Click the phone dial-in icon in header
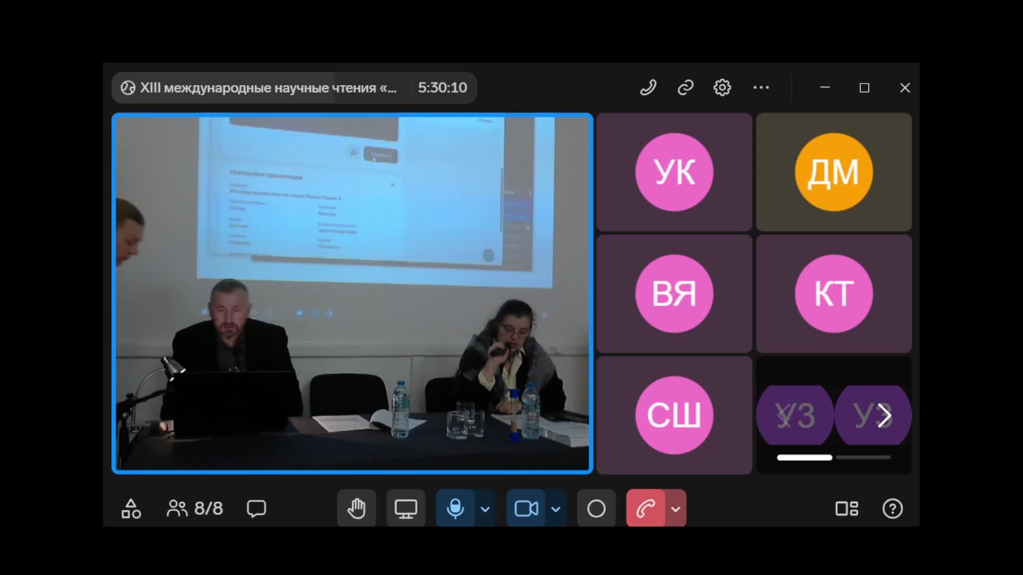 tap(648, 87)
